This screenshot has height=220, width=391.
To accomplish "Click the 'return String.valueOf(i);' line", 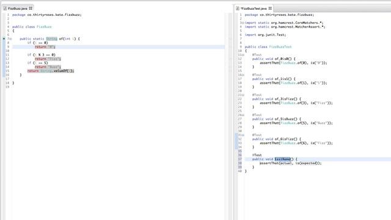I will 51,71.
